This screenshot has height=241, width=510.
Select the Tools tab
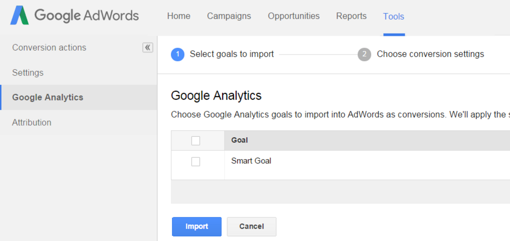click(x=394, y=17)
